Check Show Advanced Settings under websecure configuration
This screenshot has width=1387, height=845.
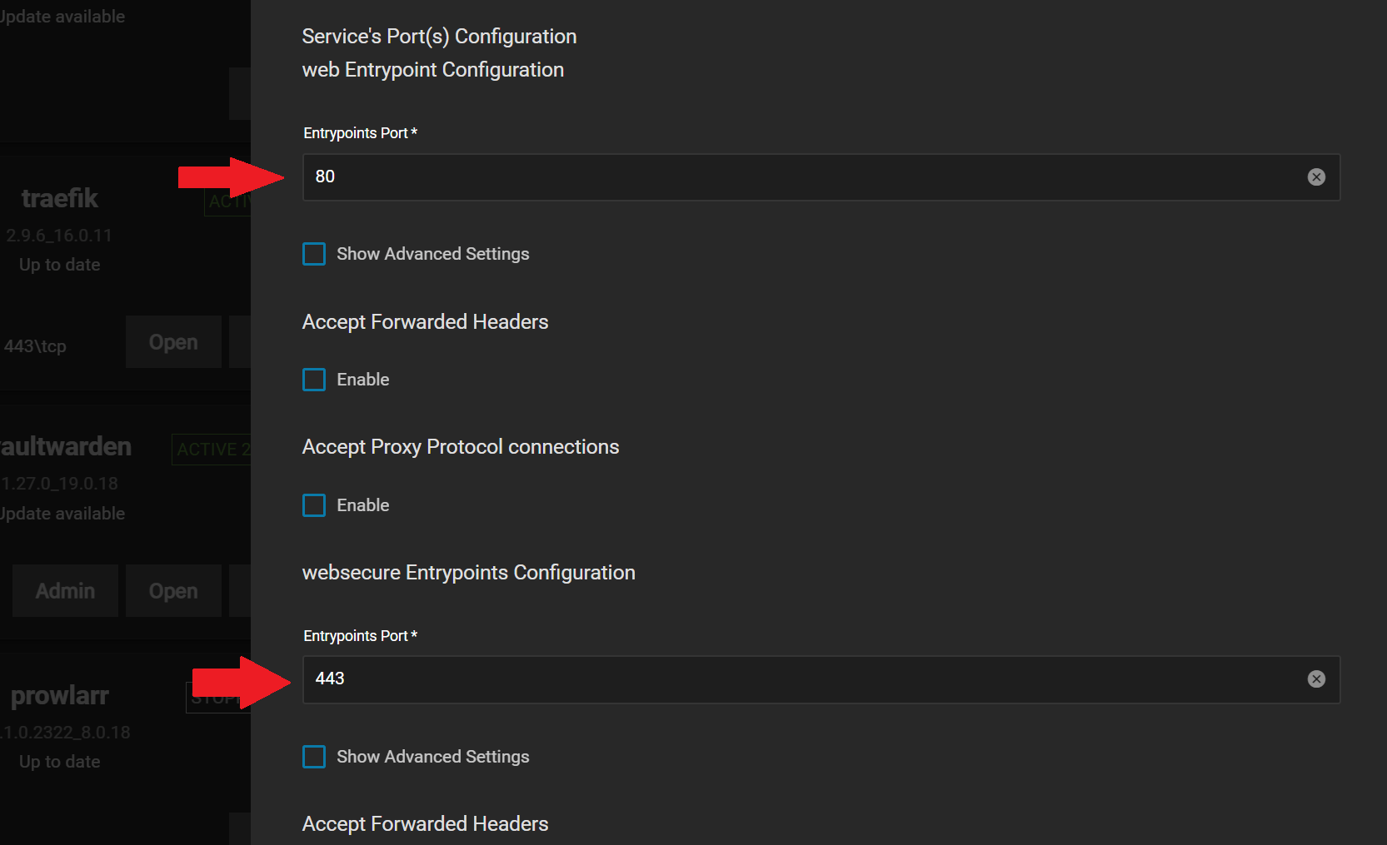[313, 757]
